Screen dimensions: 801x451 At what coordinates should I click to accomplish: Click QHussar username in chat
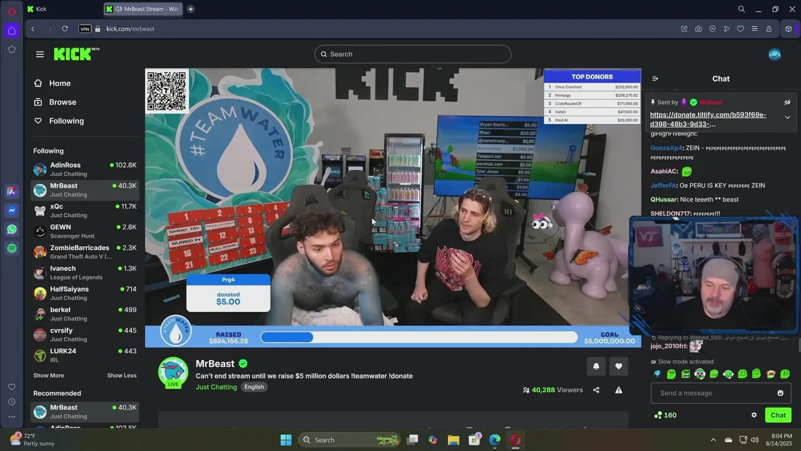tap(663, 199)
